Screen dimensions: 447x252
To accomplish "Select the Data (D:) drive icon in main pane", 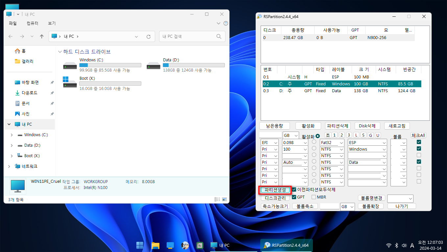I will pos(153,65).
